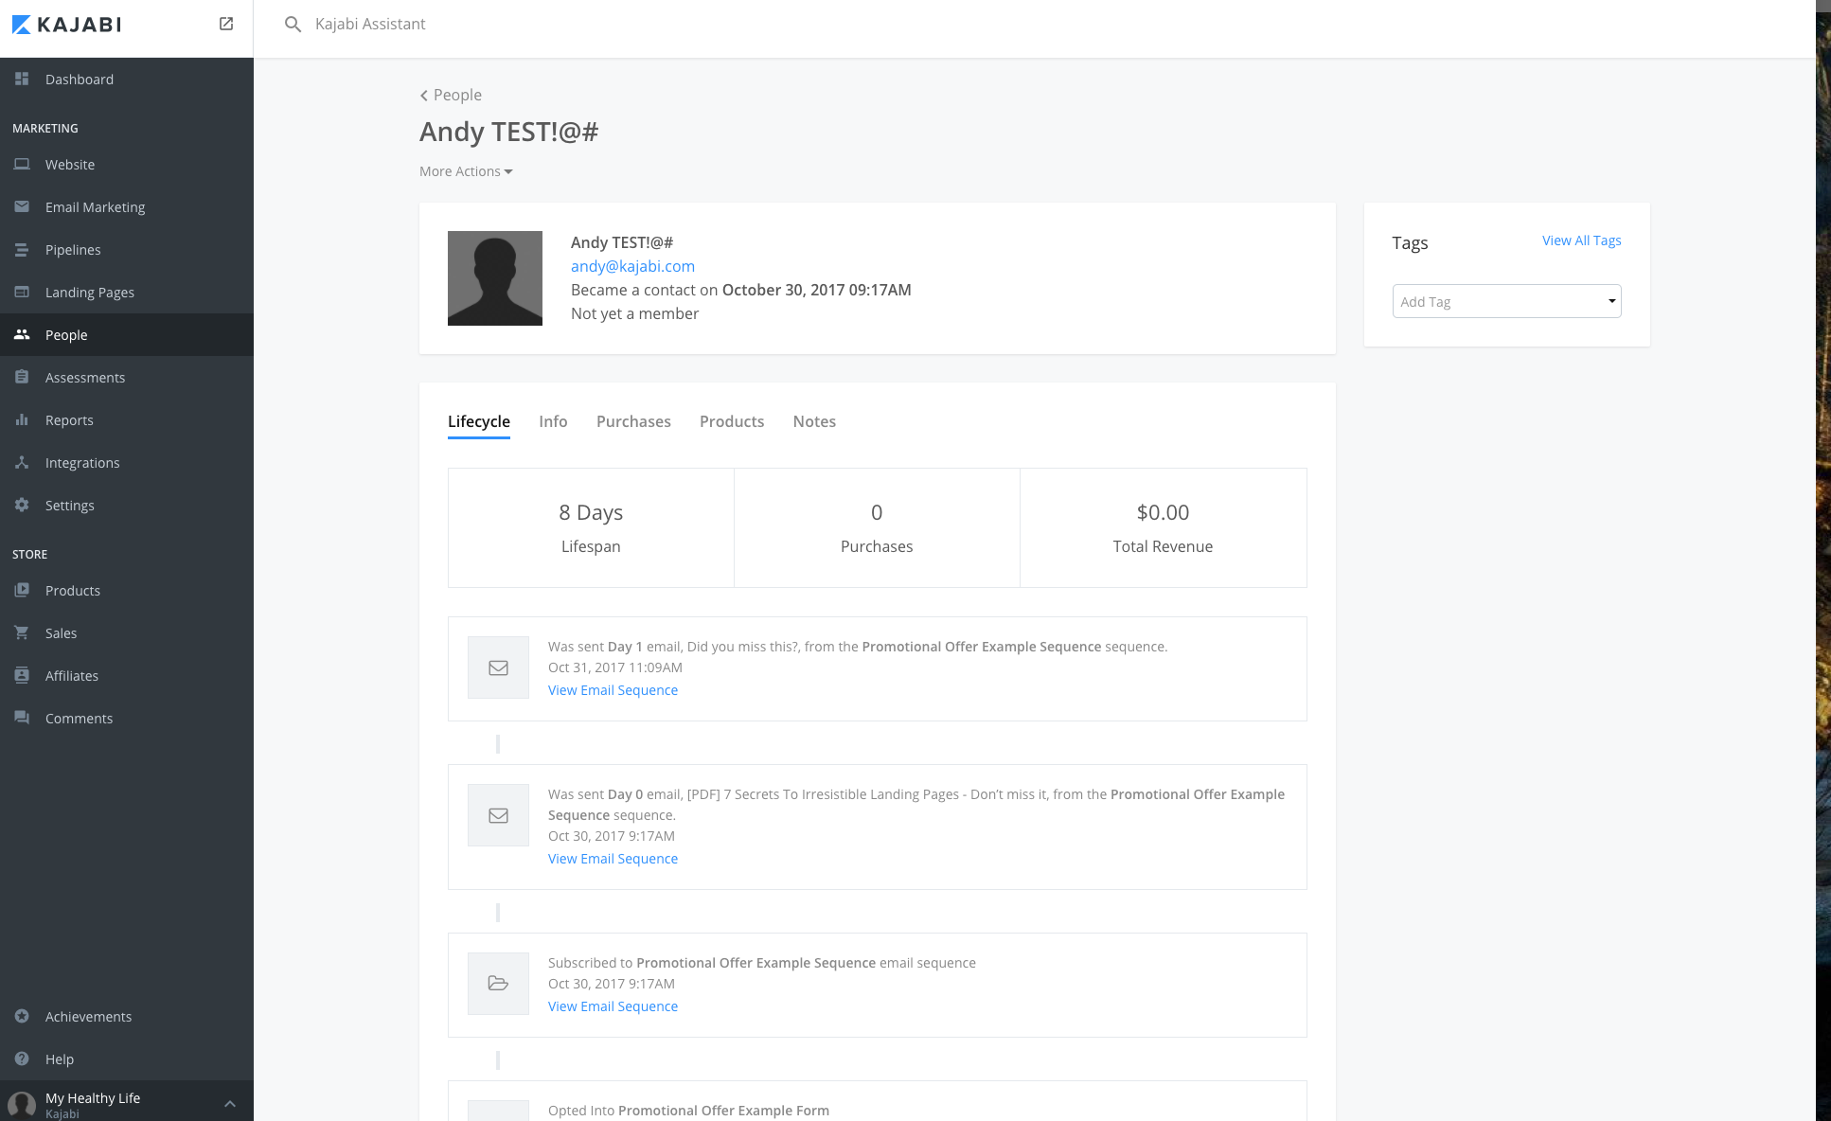Click the Affiliates badge icon

tap(22, 675)
